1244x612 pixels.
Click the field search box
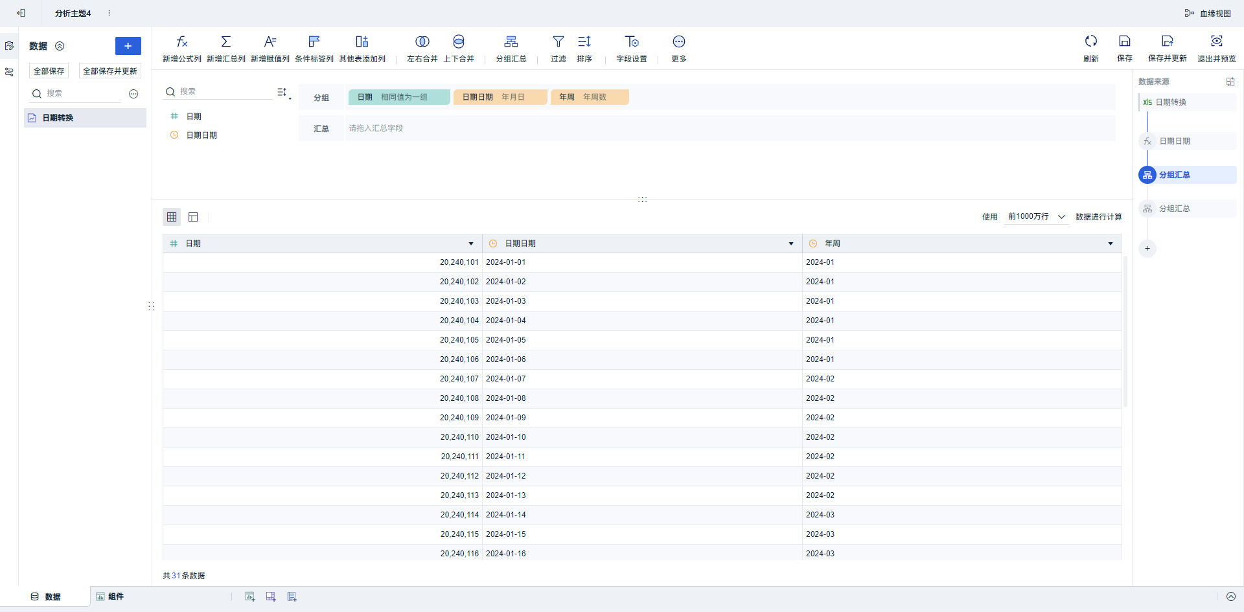218,92
